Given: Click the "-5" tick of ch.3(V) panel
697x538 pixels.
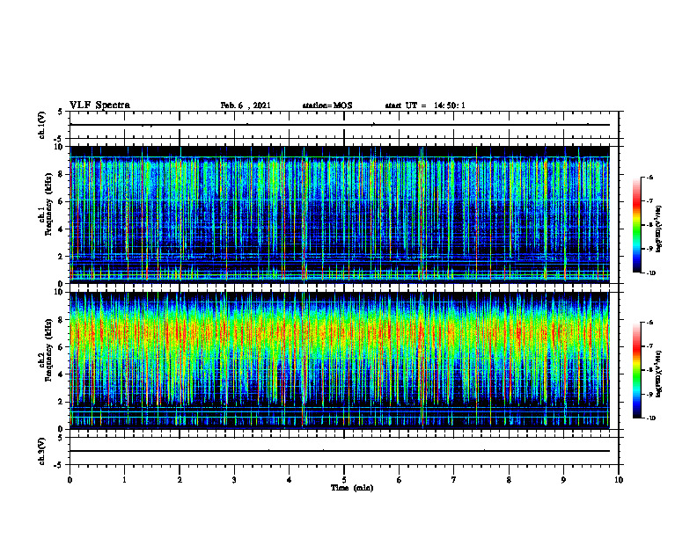Looking at the screenshot, I should tap(59, 465).
